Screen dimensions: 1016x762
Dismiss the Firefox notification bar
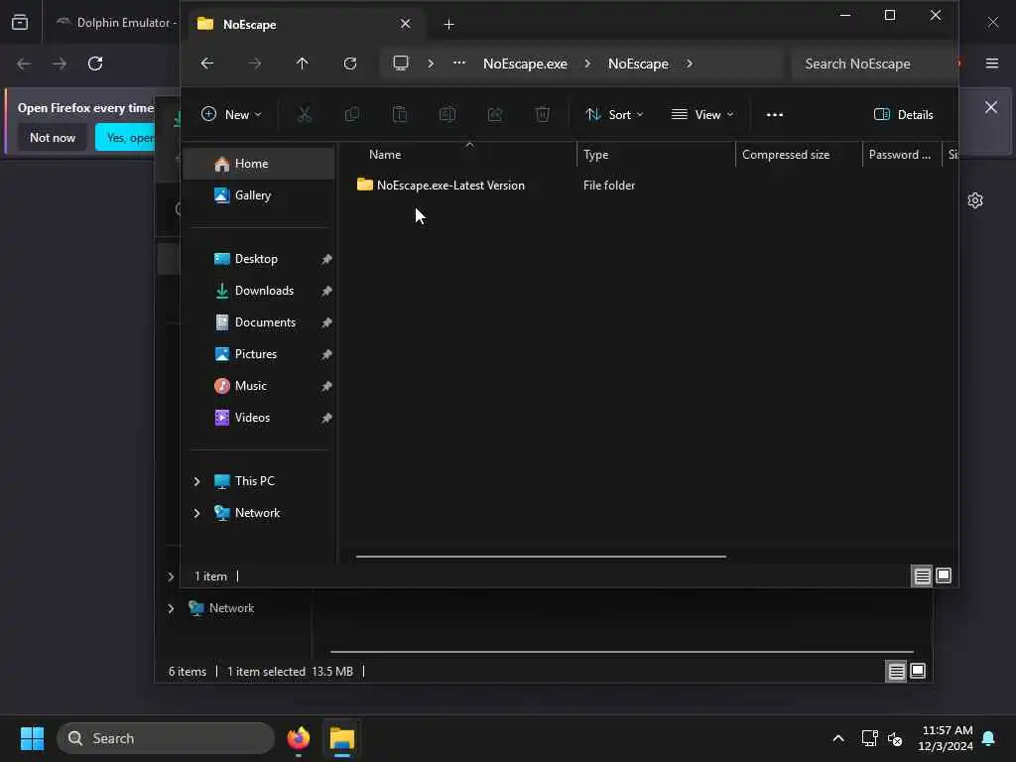coord(991,107)
